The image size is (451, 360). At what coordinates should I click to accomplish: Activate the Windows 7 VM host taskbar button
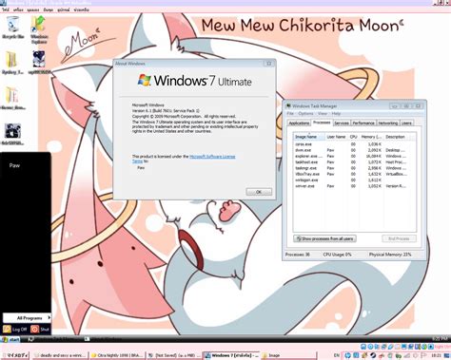(231, 355)
